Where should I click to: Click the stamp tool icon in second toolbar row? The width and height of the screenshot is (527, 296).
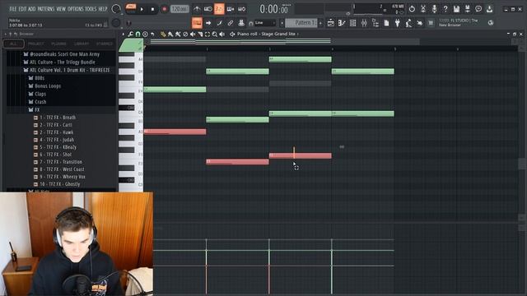click(241, 23)
